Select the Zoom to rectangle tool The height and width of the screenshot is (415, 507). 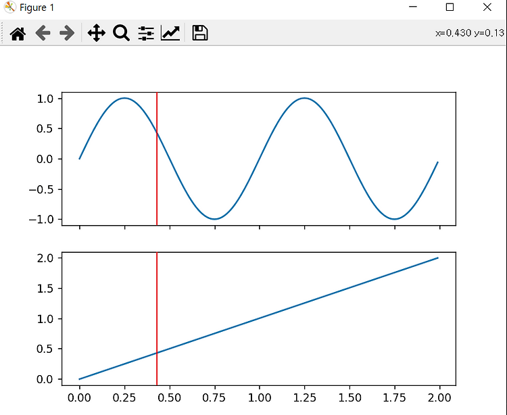tap(121, 33)
